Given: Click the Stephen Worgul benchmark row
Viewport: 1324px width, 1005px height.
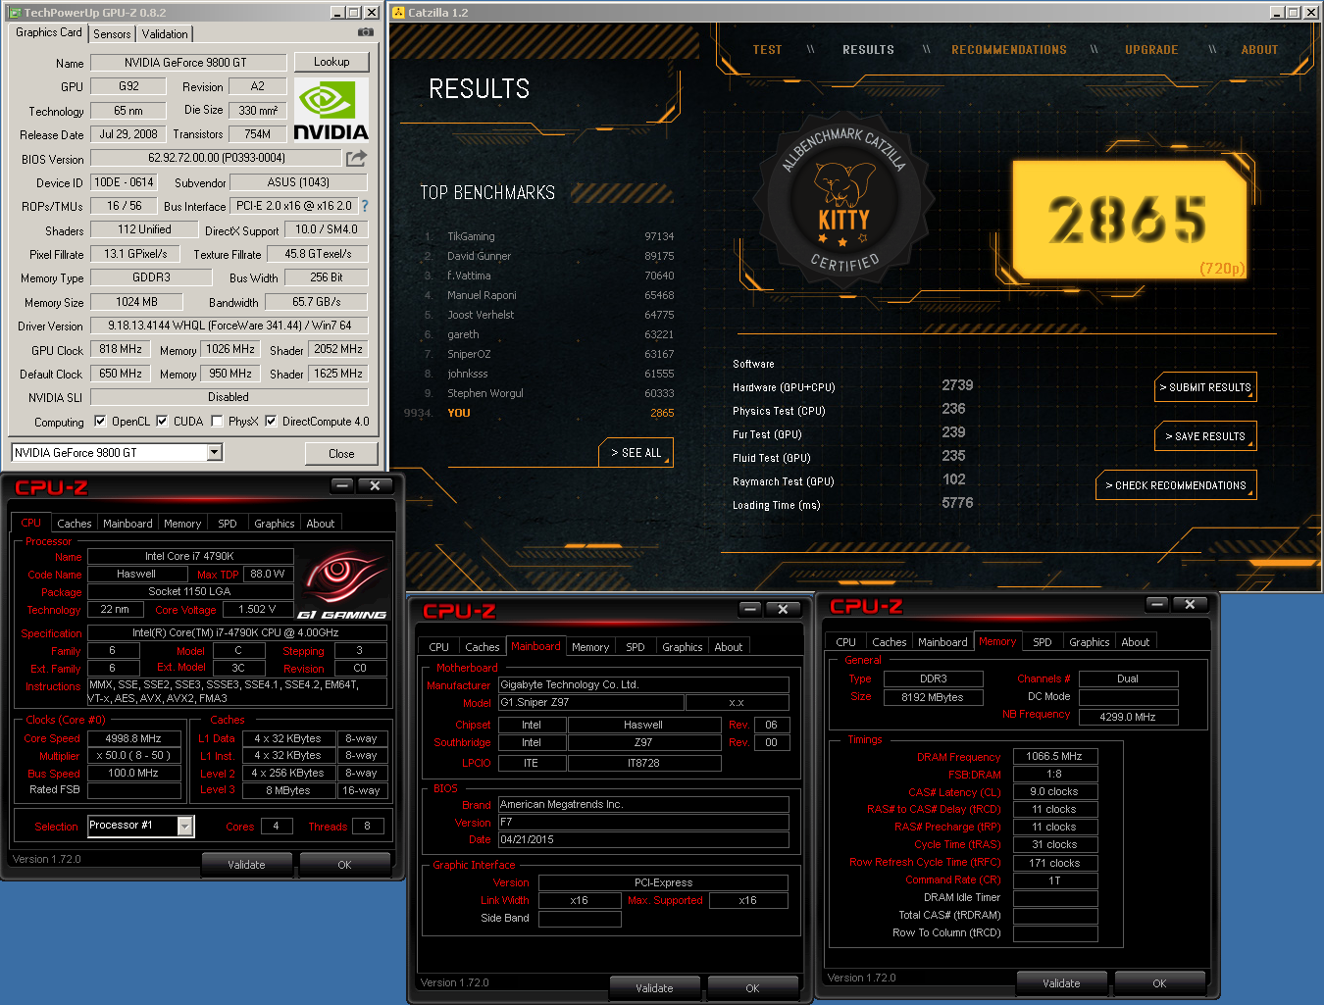Looking at the screenshot, I should coord(549,393).
